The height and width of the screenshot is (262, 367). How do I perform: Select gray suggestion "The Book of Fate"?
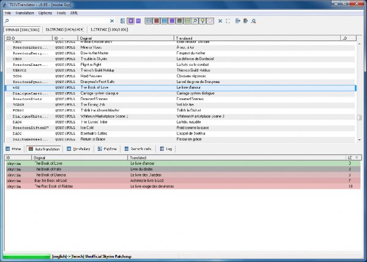click(182, 169)
